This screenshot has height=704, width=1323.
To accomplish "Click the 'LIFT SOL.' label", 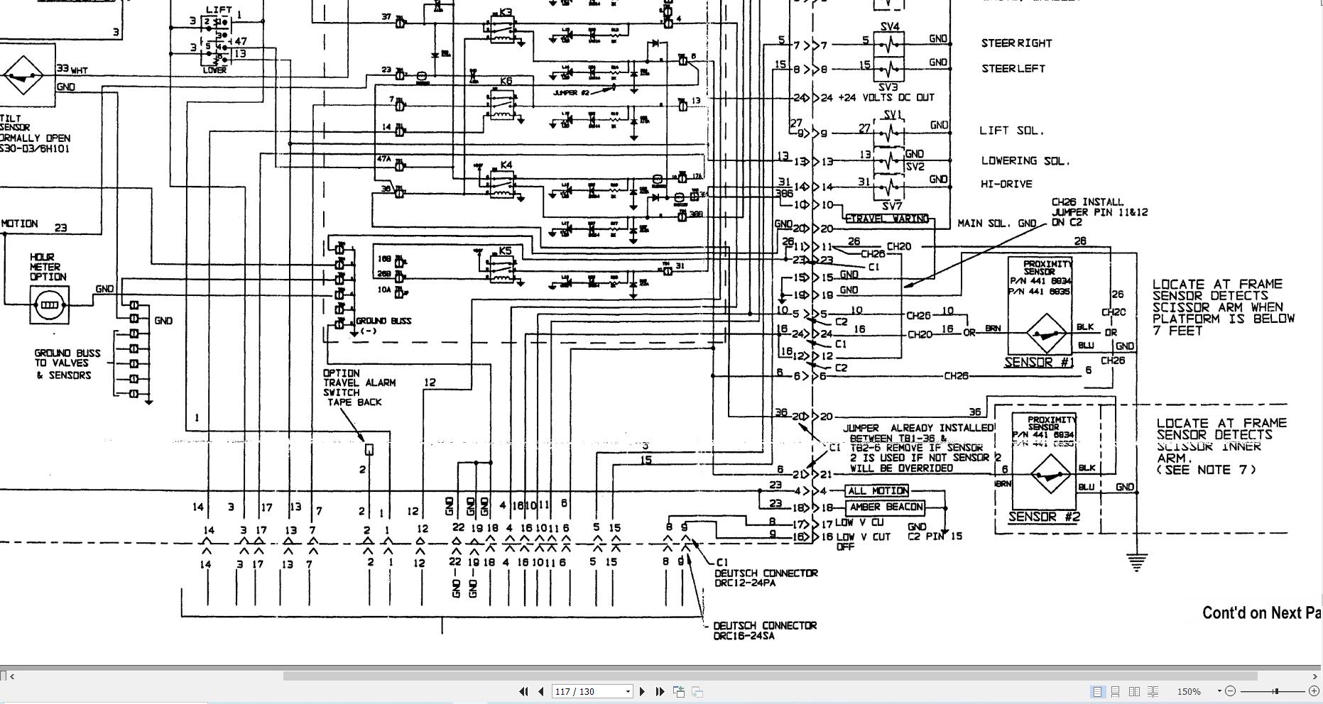I will [x=1012, y=131].
